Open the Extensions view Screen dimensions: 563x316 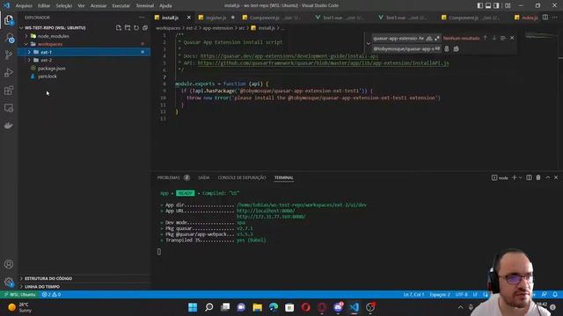(x=9, y=90)
